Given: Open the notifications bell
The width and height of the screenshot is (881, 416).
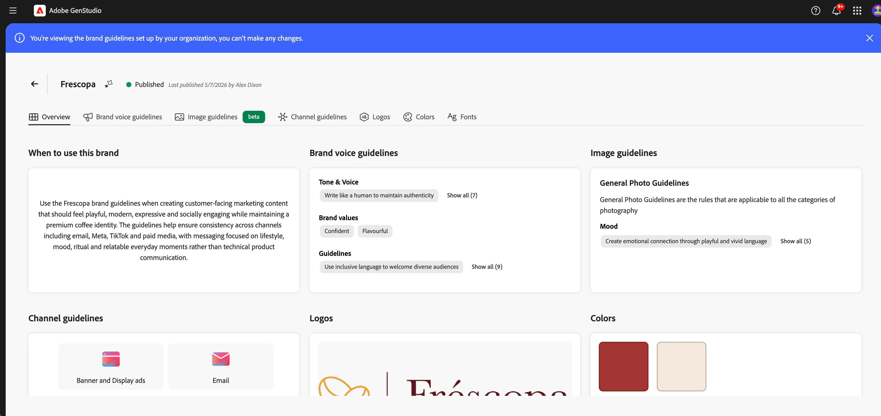Looking at the screenshot, I should point(837,11).
